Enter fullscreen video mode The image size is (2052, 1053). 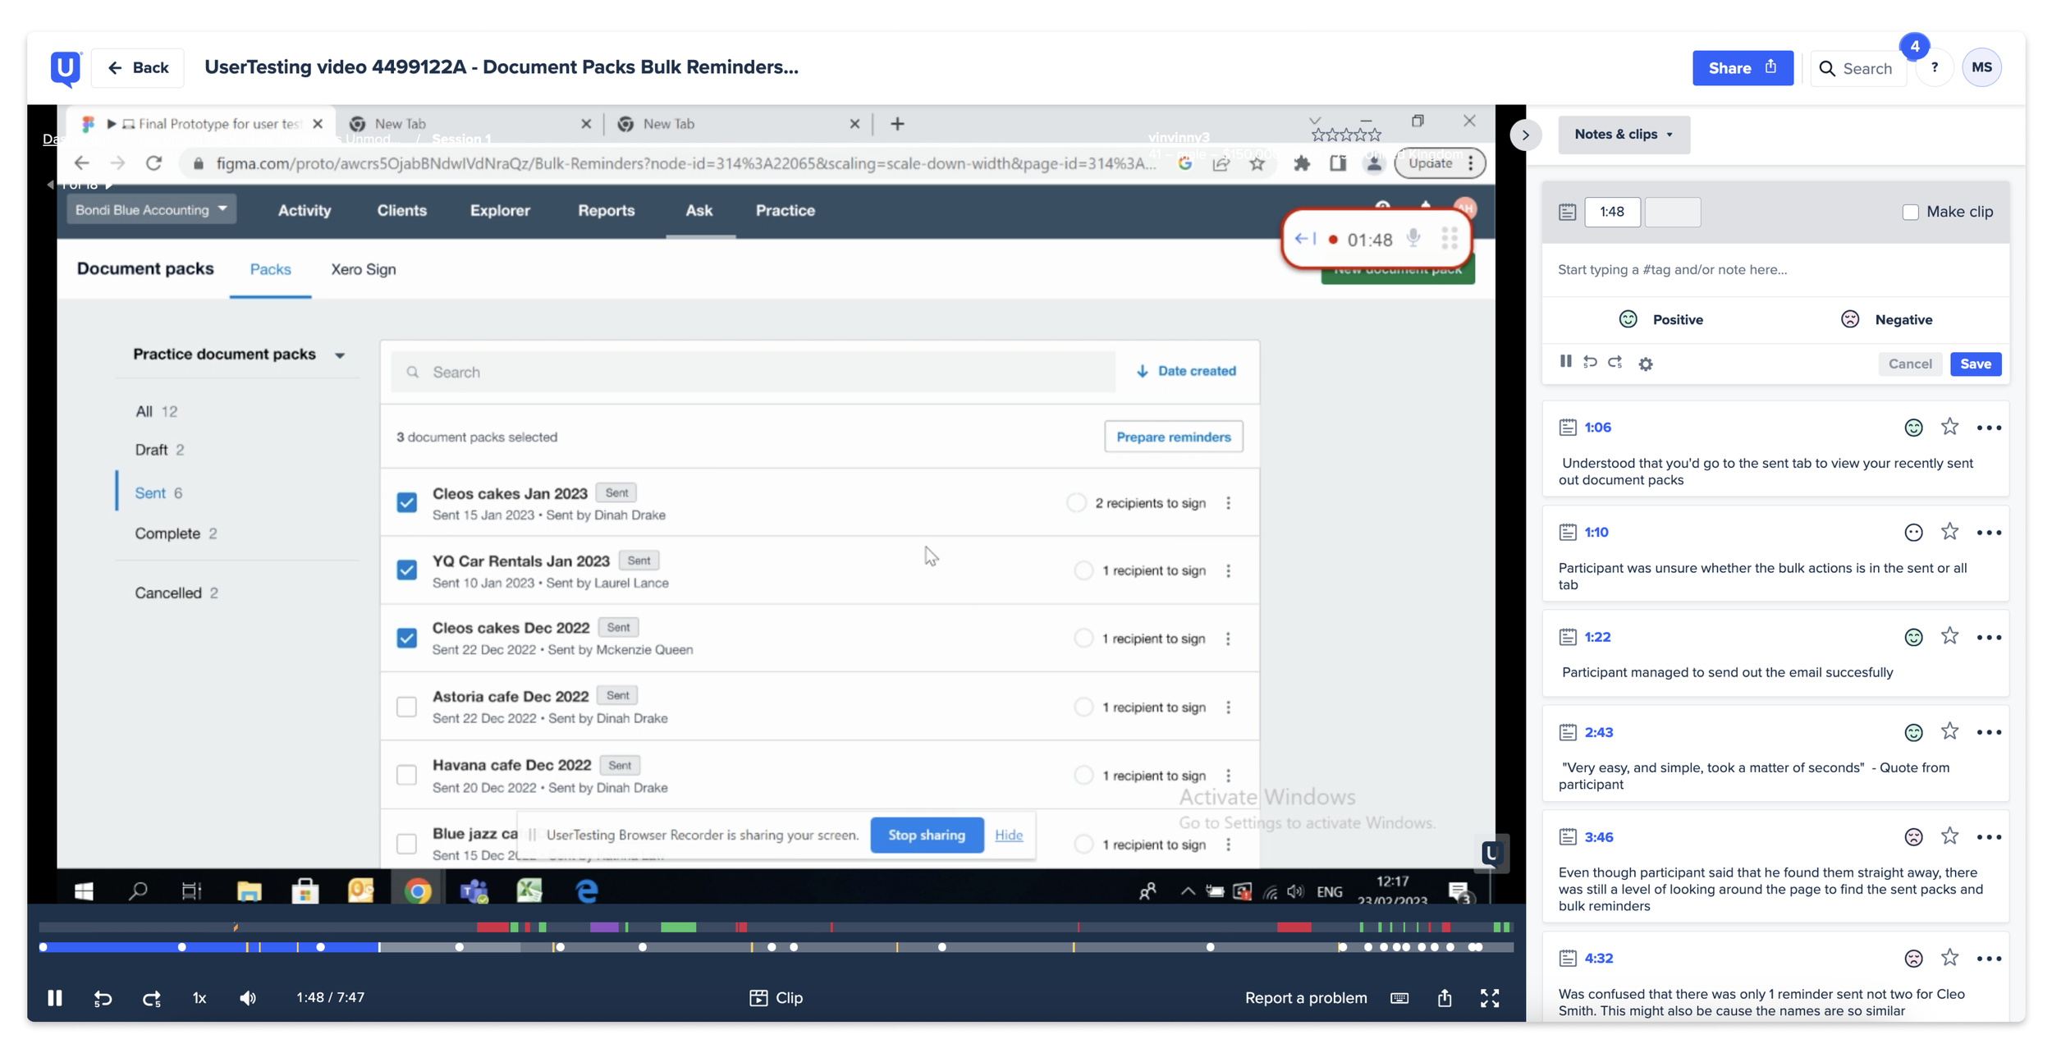[x=1489, y=998]
